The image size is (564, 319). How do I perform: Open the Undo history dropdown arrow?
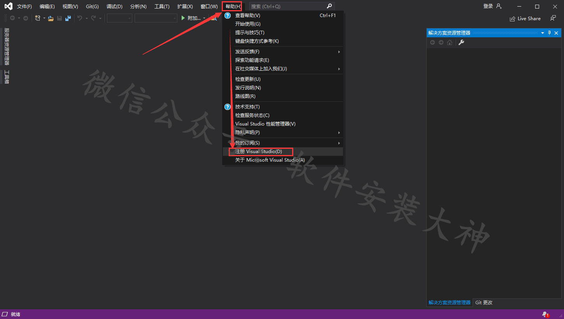(x=86, y=18)
